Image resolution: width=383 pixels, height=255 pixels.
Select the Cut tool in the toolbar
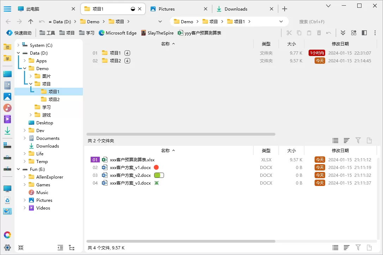(x=288, y=33)
